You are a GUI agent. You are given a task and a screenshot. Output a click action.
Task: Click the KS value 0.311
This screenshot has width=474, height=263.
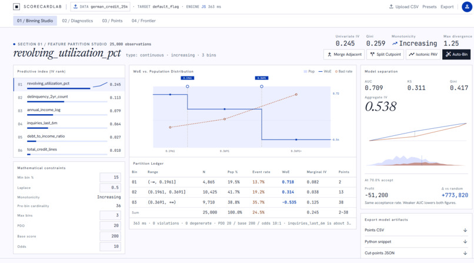pos(416,88)
